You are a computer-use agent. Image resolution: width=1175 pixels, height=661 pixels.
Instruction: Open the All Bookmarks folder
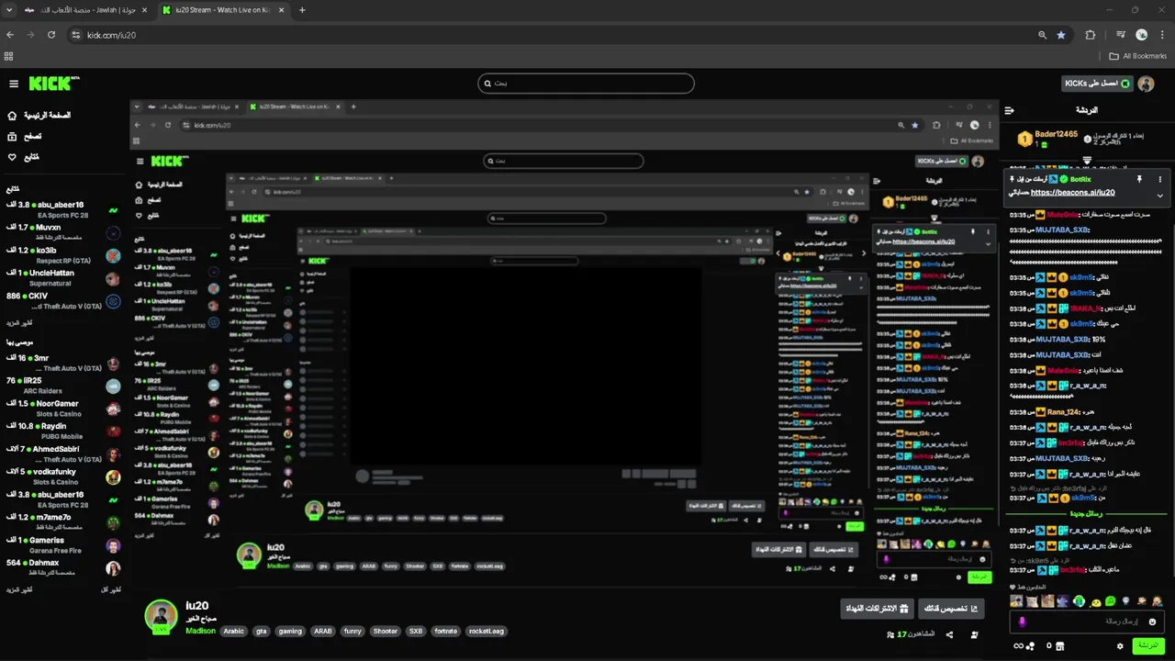(1138, 56)
